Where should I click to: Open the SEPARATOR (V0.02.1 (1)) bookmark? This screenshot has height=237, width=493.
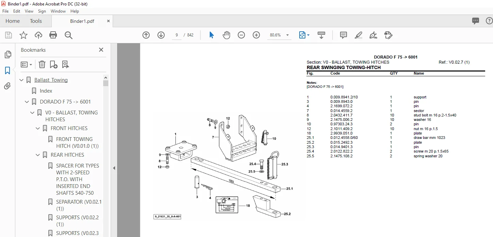click(x=79, y=205)
